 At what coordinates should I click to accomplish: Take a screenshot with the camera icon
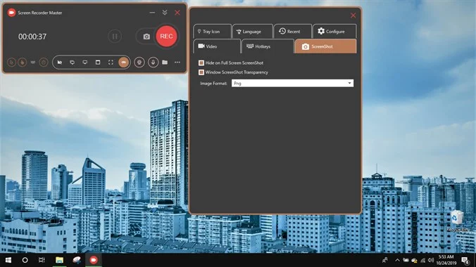(x=146, y=37)
